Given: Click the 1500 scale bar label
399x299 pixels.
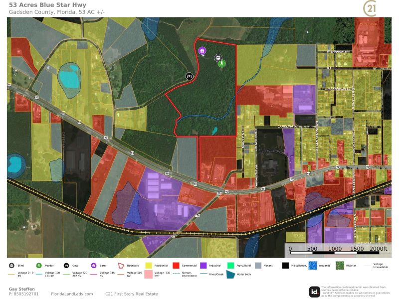Looking at the screenshot, I should pyautogui.click(x=357, y=248).
